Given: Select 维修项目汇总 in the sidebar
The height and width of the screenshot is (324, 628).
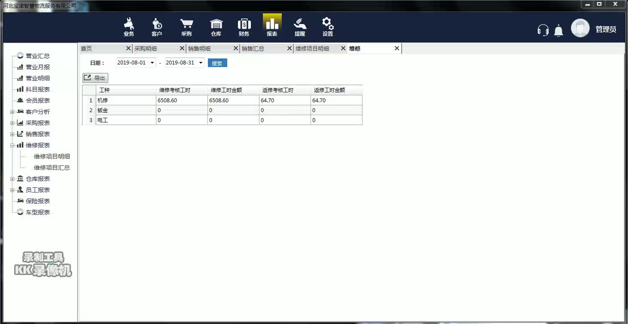Looking at the screenshot, I should [53, 167].
